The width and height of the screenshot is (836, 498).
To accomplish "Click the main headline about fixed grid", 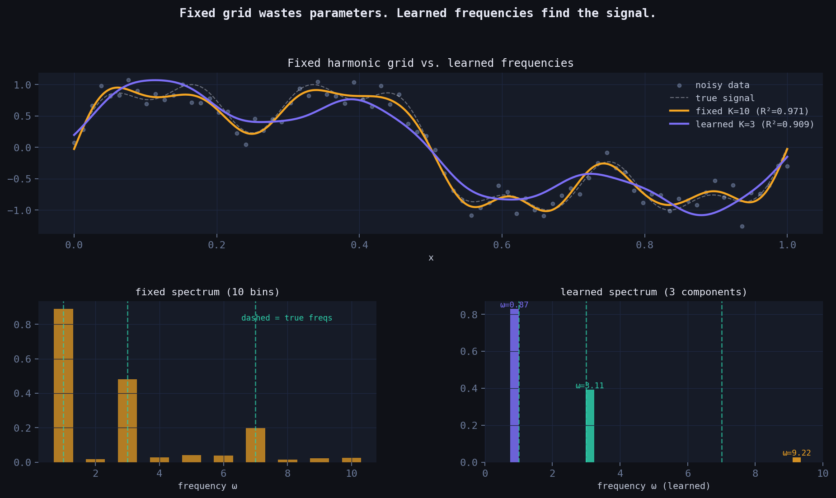I will tap(418, 13).
